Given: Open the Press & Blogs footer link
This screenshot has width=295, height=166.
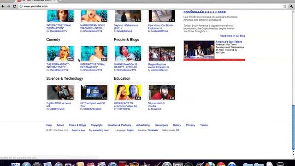Looking at the screenshot, I should [77, 125].
